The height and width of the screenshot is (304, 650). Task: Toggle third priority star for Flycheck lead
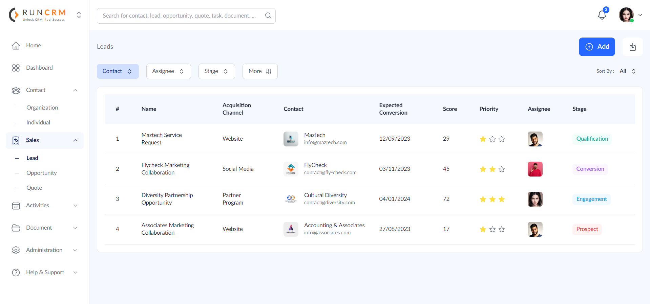coord(502,169)
